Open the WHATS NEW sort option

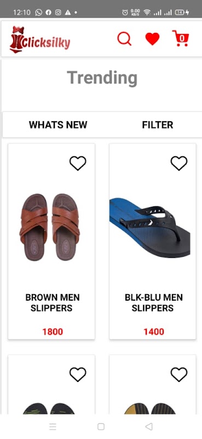coord(58,125)
